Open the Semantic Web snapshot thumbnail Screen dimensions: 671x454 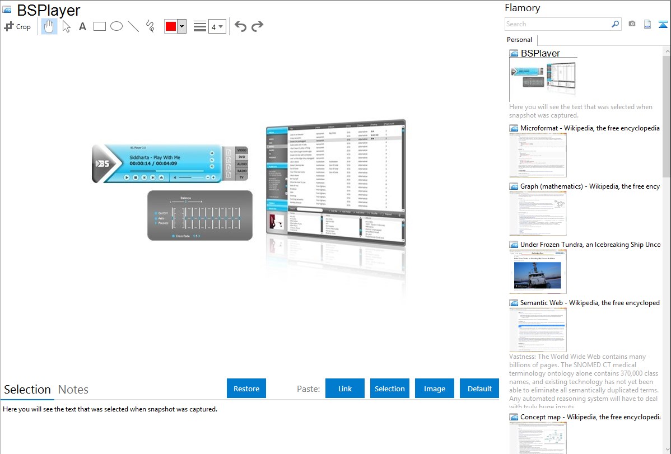click(x=538, y=330)
